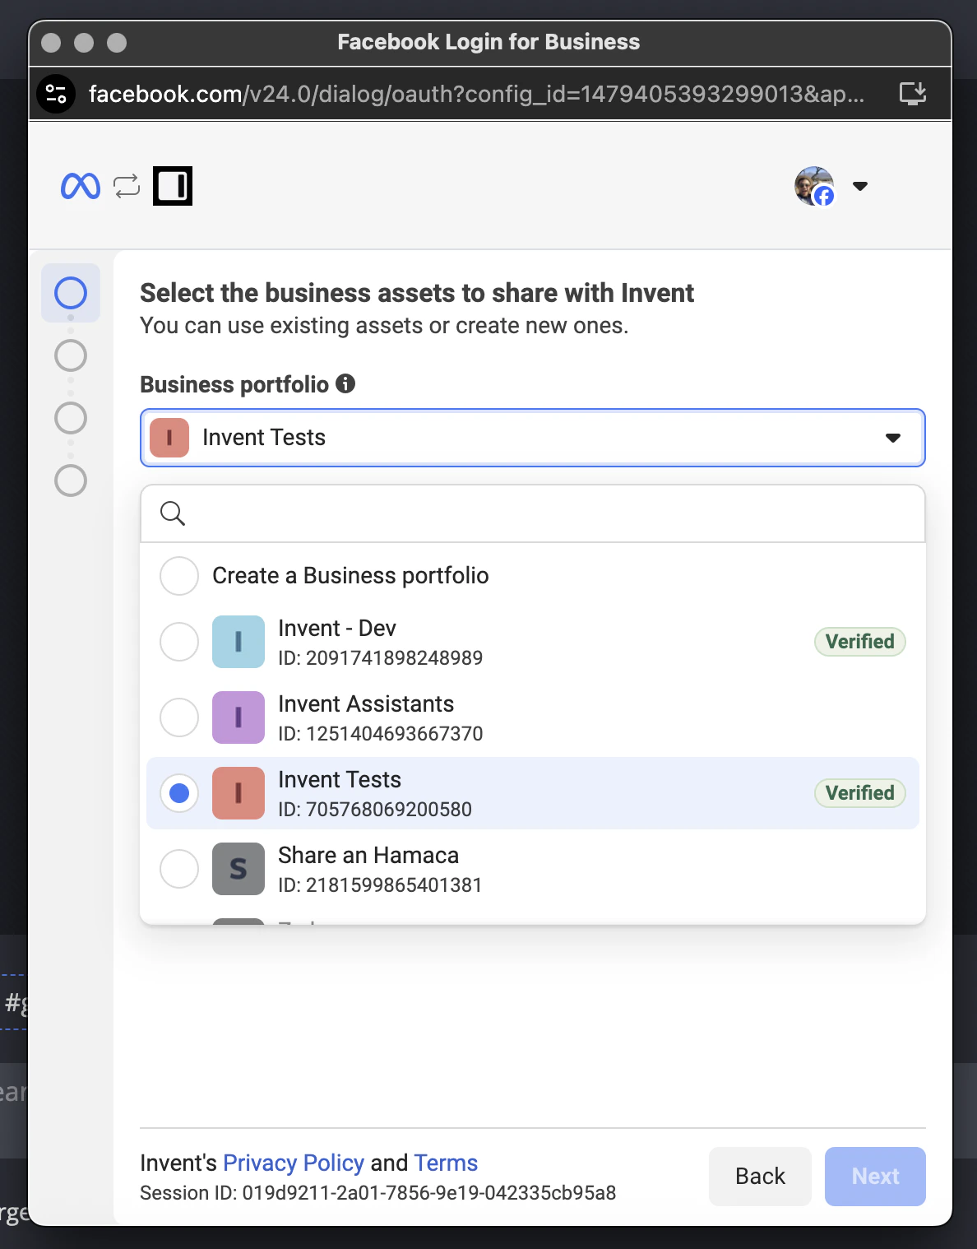This screenshot has width=977, height=1249.
Task: Click the first step indicator circle
Action: tap(71, 293)
